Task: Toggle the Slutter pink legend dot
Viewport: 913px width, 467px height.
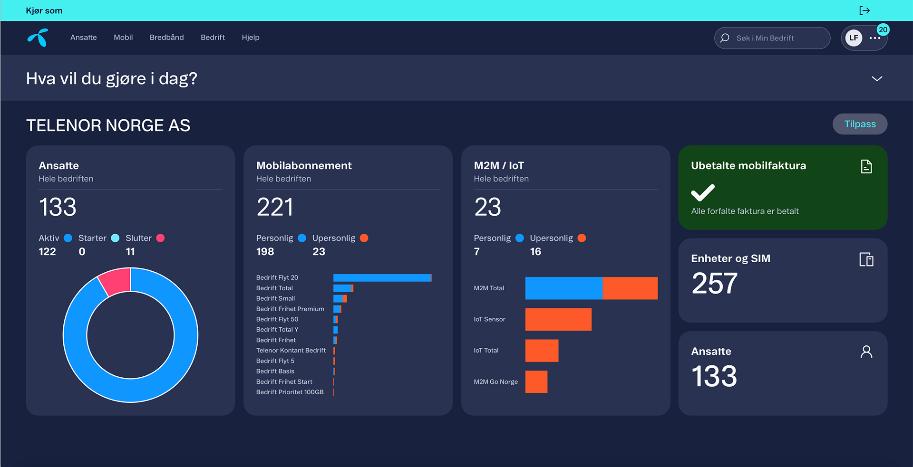Action: click(x=161, y=238)
